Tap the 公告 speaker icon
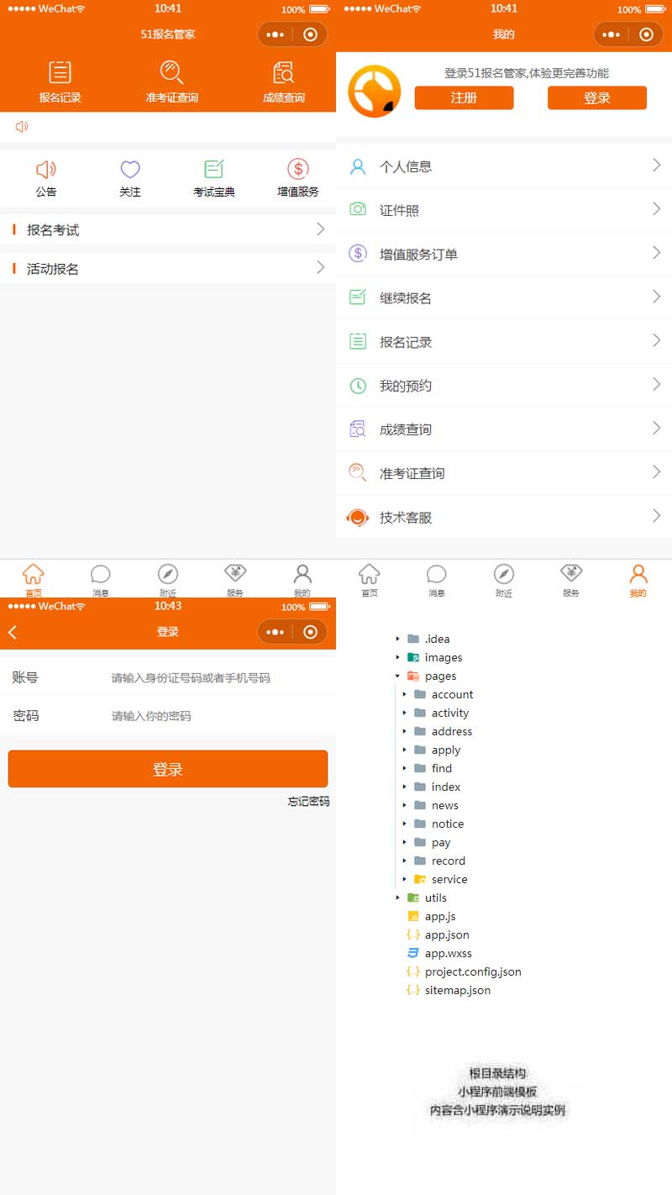This screenshot has width=672, height=1195. (46, 170)
